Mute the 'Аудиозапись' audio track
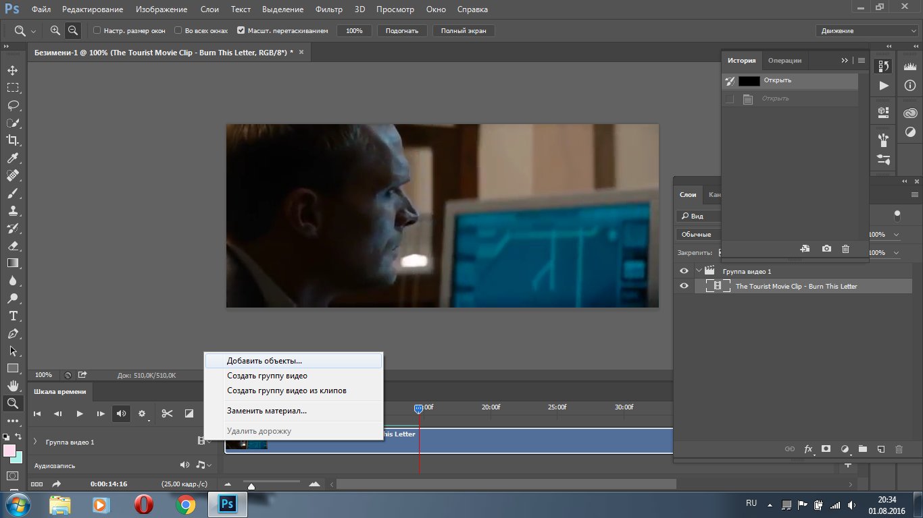 coord(184,465)
